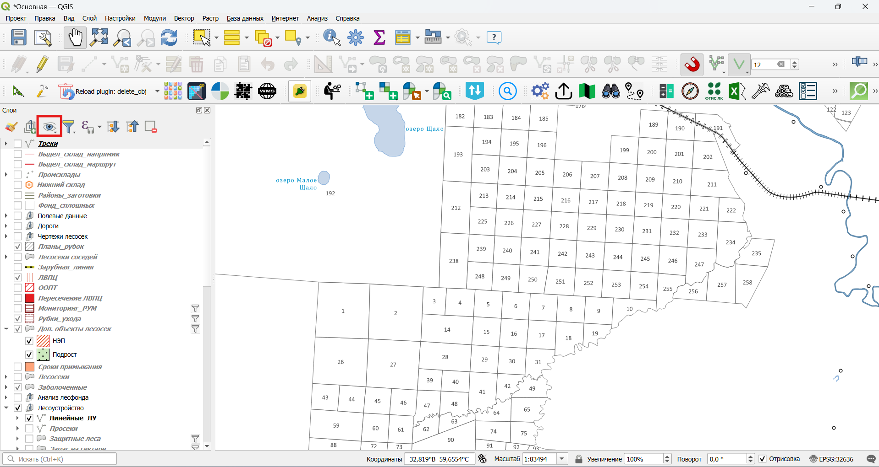Click the red Пересечение ЛВПЦ color swatch
This screenshot has height=467, width=879.
pos(30,298)
